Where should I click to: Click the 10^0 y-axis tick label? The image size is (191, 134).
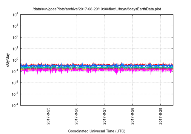point(16,60)
